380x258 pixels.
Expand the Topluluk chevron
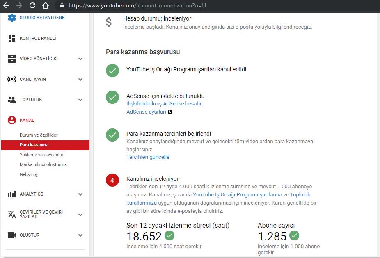click(x=80, y=100)
